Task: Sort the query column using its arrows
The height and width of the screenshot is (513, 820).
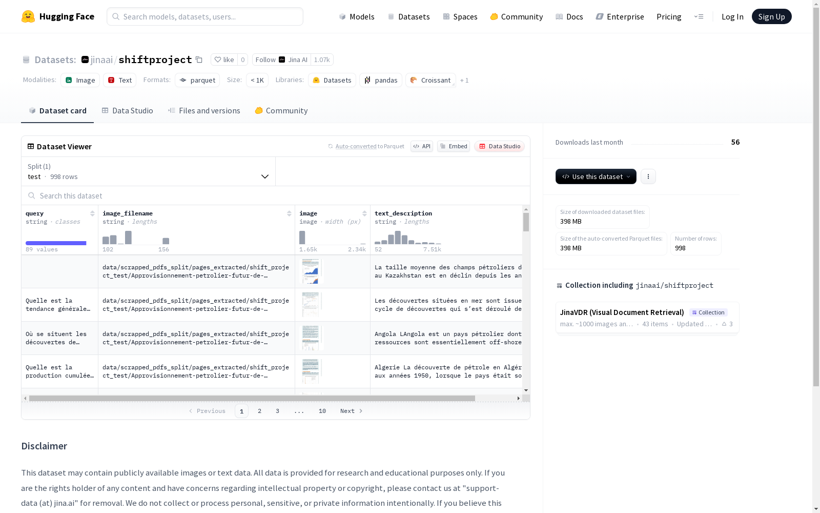Action: click(x=92, y=213)
